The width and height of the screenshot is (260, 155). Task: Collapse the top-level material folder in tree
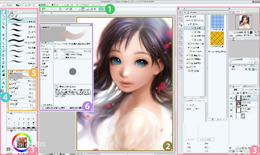[185, 17]
